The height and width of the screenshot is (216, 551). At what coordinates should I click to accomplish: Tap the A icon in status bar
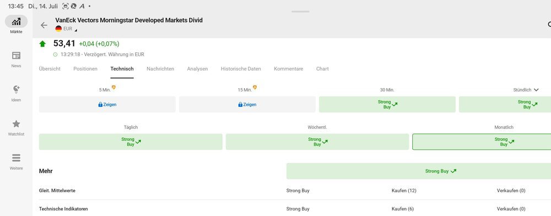click(x=82, y=6)
